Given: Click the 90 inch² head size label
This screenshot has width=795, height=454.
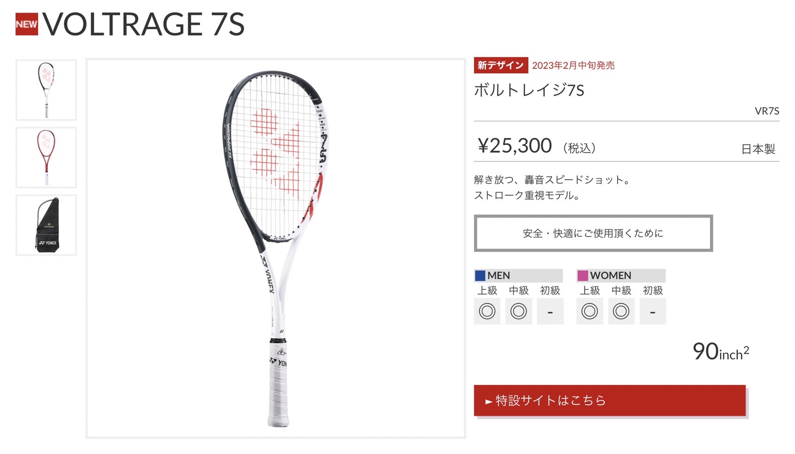Looking at the screenshot, I should pyautogui.click(x=721, y=352).
